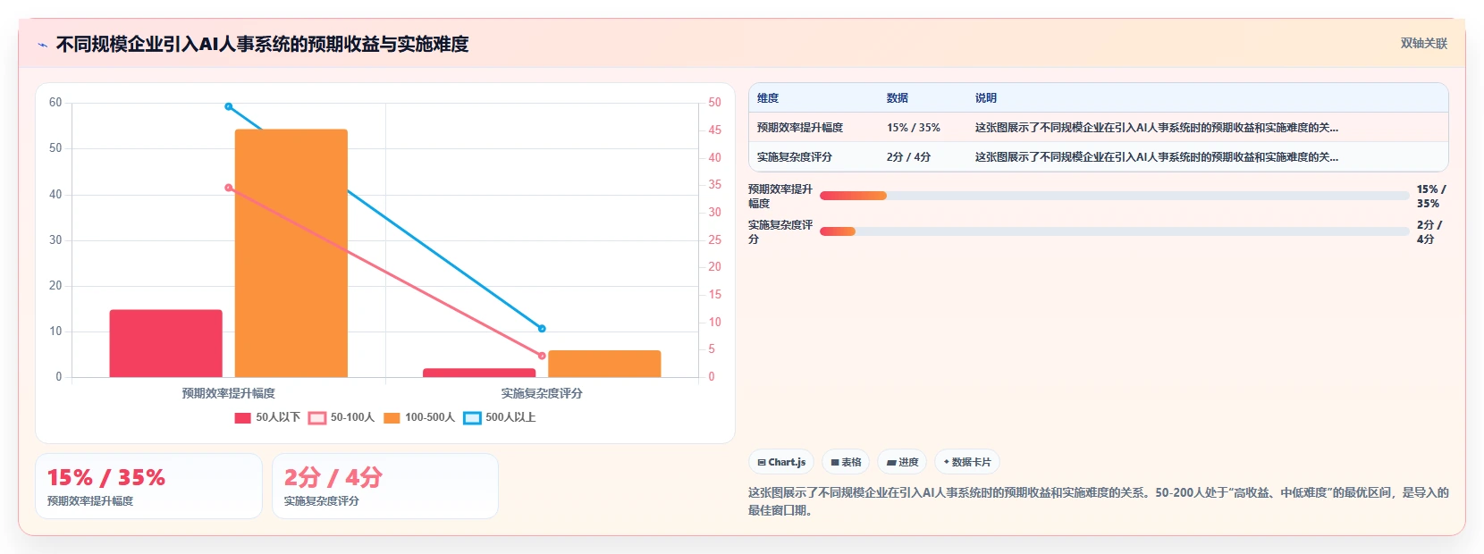Click the 2分 / 4分 data card

coord(385,486)
